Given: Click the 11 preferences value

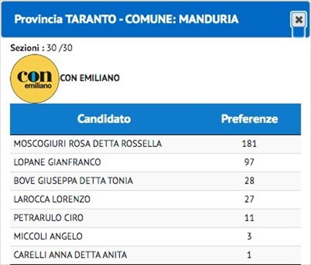Looking at the screenshot, I should point(249,218).
